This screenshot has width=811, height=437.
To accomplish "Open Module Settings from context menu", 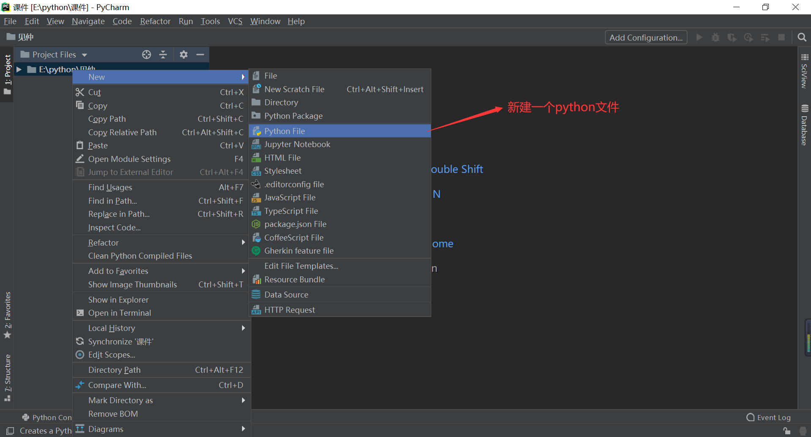I will click(x=161, y=159).
